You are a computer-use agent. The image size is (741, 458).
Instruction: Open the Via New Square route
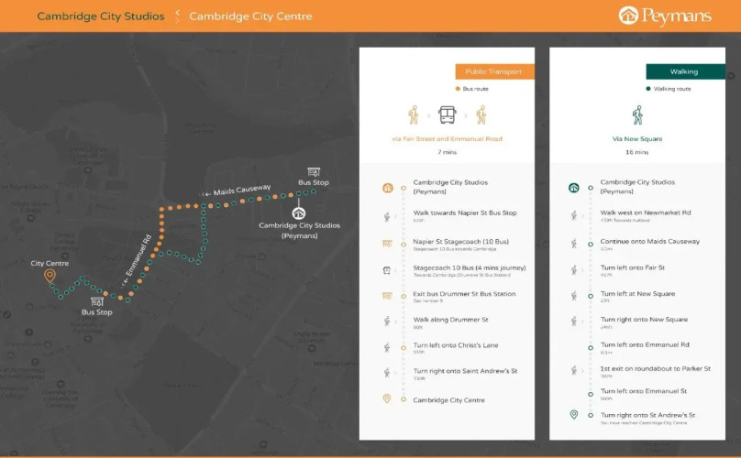[x=636, y=139]
